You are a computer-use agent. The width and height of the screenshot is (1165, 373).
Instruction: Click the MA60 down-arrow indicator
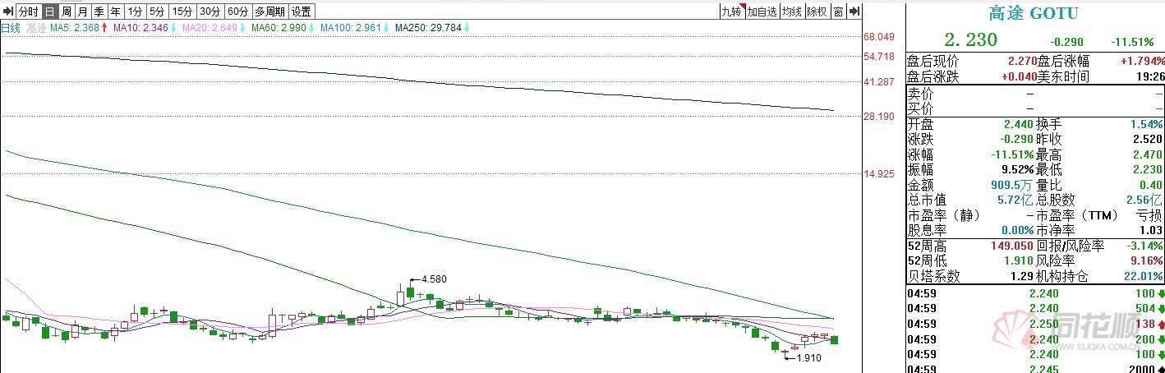pyautogui.click(x=312, y=28)
